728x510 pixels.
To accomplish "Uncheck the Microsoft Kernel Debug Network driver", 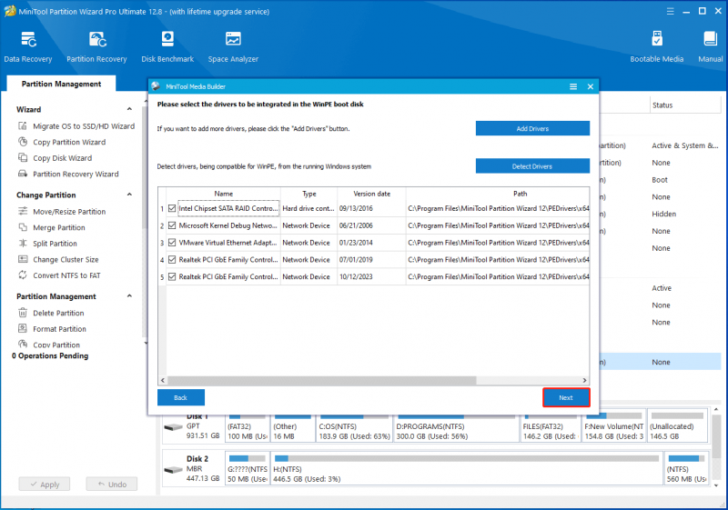I will [x=172, y=225].
